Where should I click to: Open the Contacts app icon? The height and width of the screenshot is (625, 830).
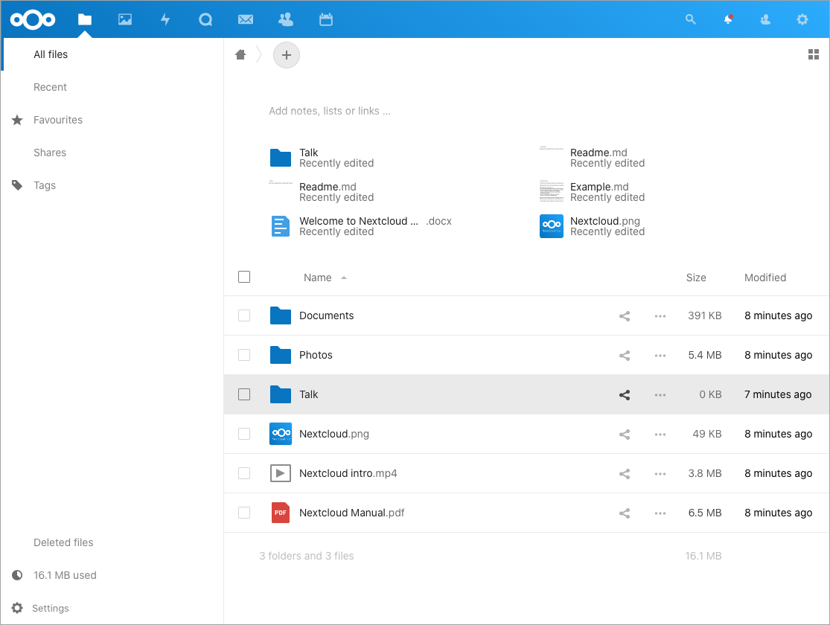coord(286,19)
